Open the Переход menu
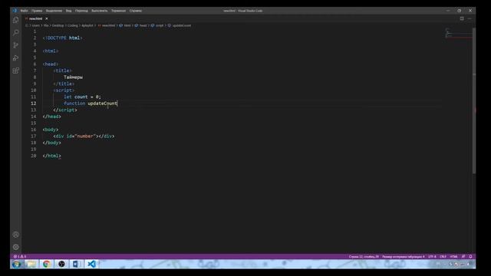 [81, 11]
